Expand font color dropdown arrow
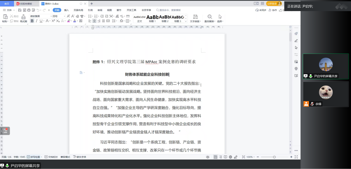The width and height of the screenshot is (351, 169). 78,21
